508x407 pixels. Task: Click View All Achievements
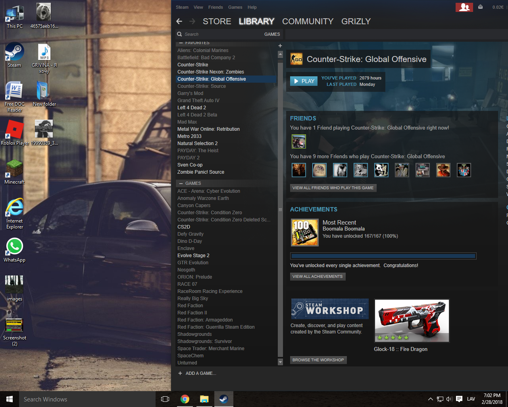[317, 276]
